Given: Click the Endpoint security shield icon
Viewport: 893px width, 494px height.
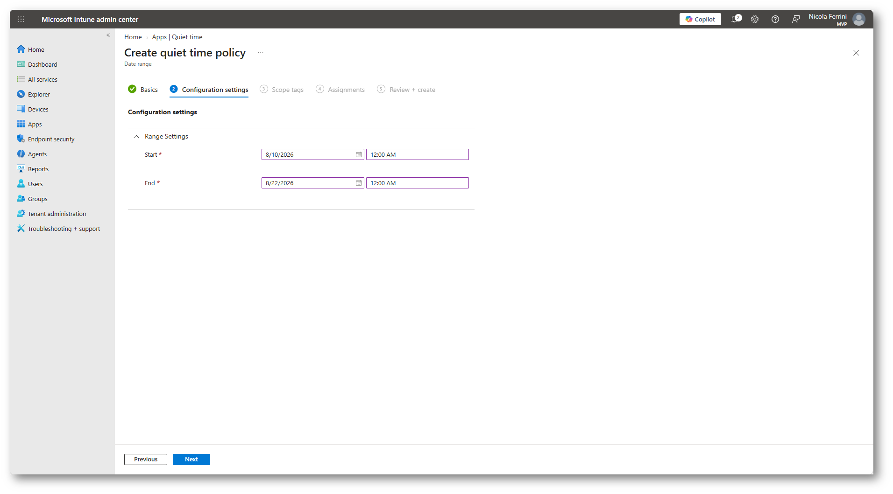Looking at the screenshot, I should click(21, 139).
